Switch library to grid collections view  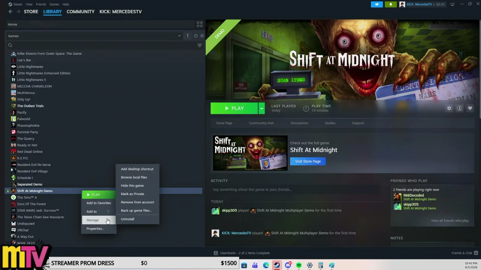click(200, 24)
